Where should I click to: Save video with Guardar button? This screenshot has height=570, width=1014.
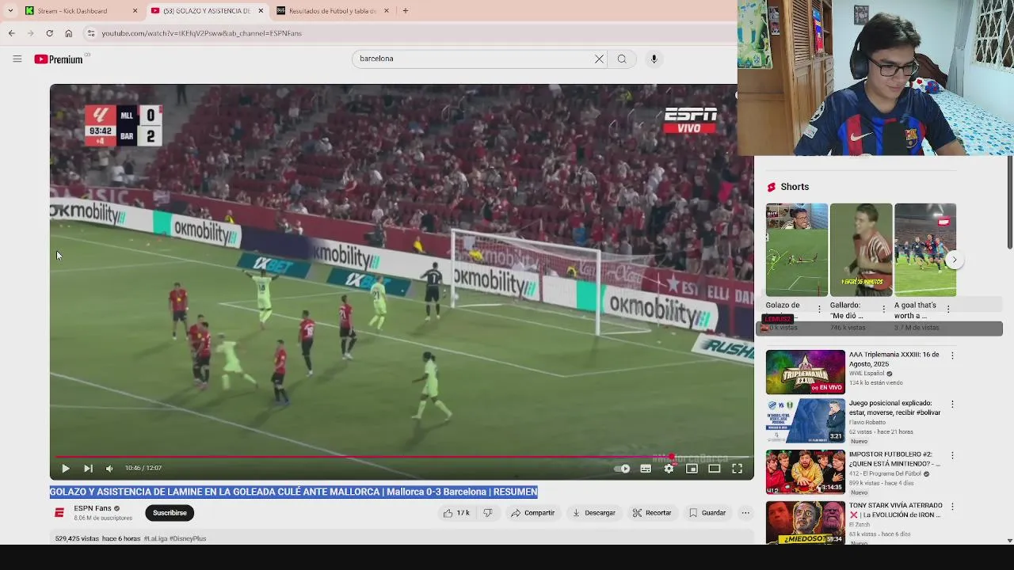pyautogui.click(x=707, y=513)
